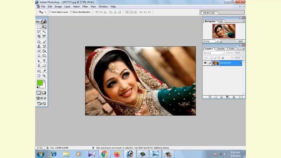Select the Eraser tool

39,51
